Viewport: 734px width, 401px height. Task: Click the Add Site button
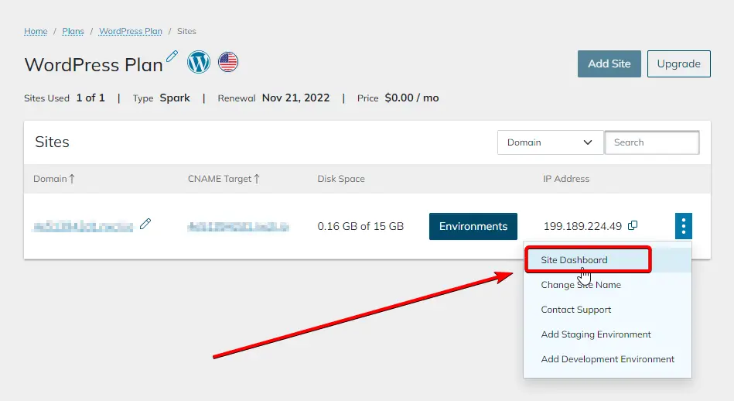[609, 63]
